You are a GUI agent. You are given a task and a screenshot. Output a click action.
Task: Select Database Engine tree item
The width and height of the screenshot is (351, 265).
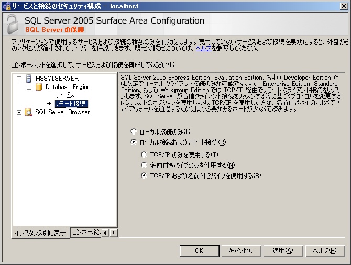point(68,87)
